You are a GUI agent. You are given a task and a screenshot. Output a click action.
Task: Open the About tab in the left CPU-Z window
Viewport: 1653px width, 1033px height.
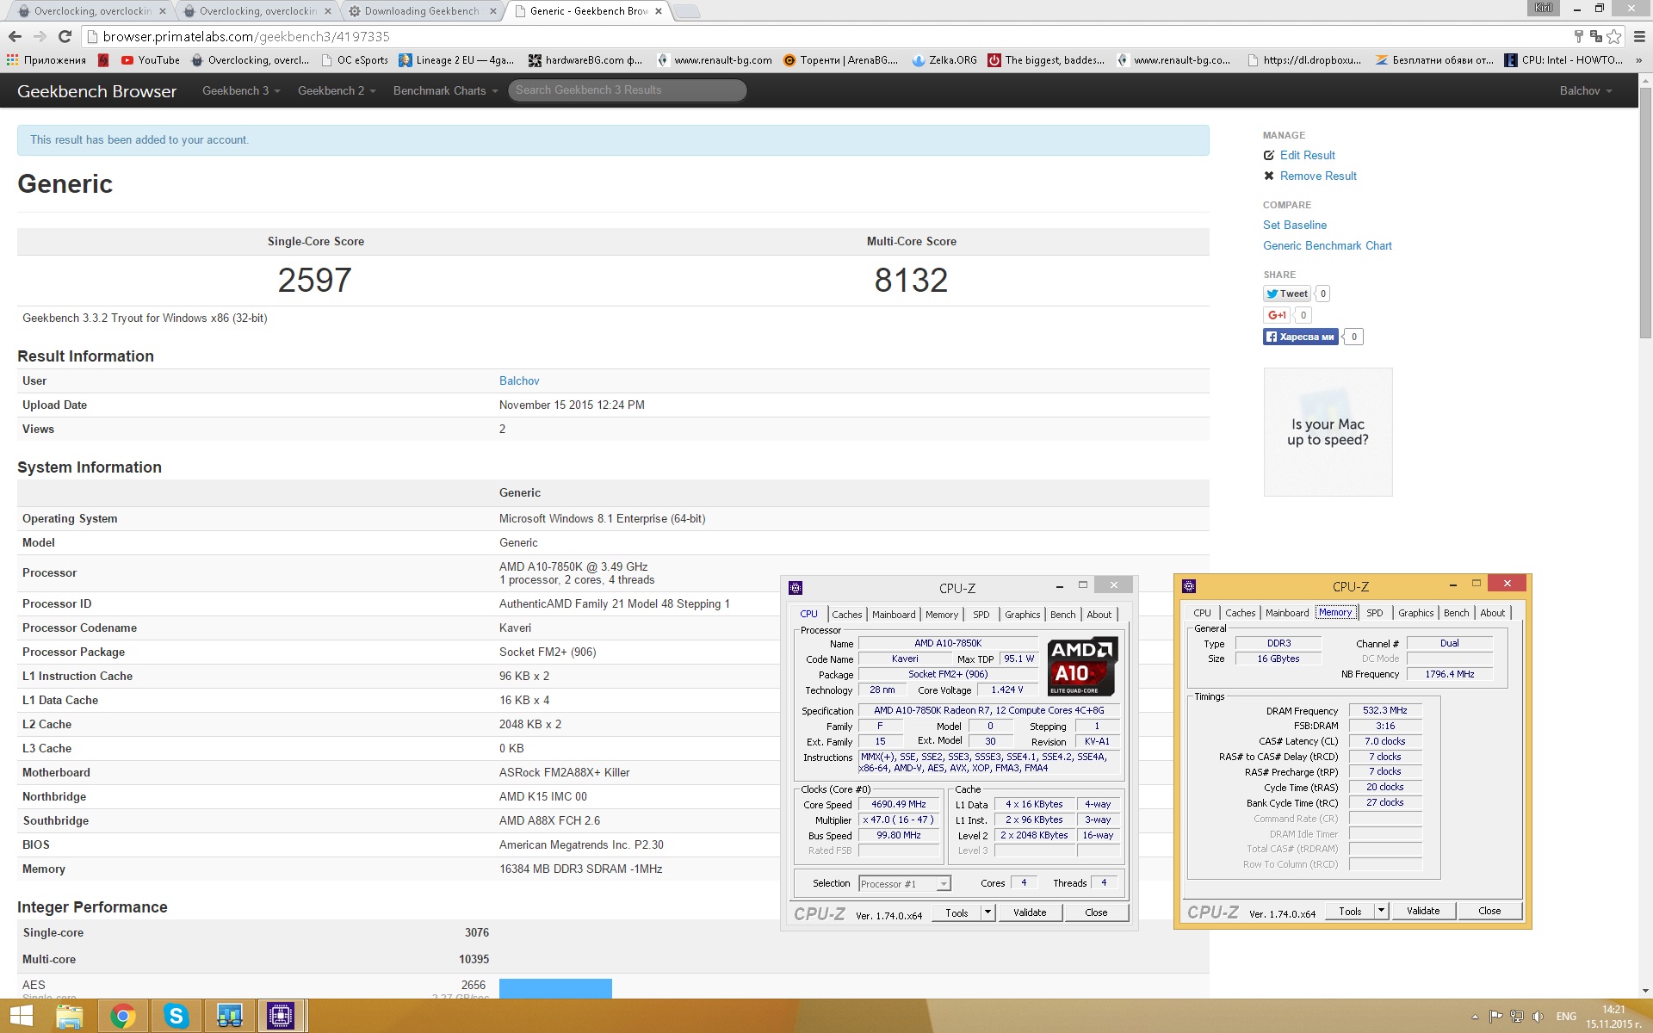(1099, 615)
